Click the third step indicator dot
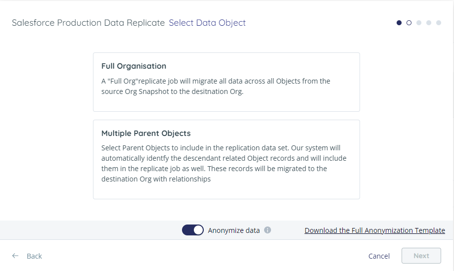Viewport: 454px width, 271px height. coord(419,23)
